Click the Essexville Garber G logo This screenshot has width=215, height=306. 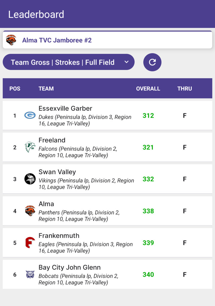coord(30,115)
